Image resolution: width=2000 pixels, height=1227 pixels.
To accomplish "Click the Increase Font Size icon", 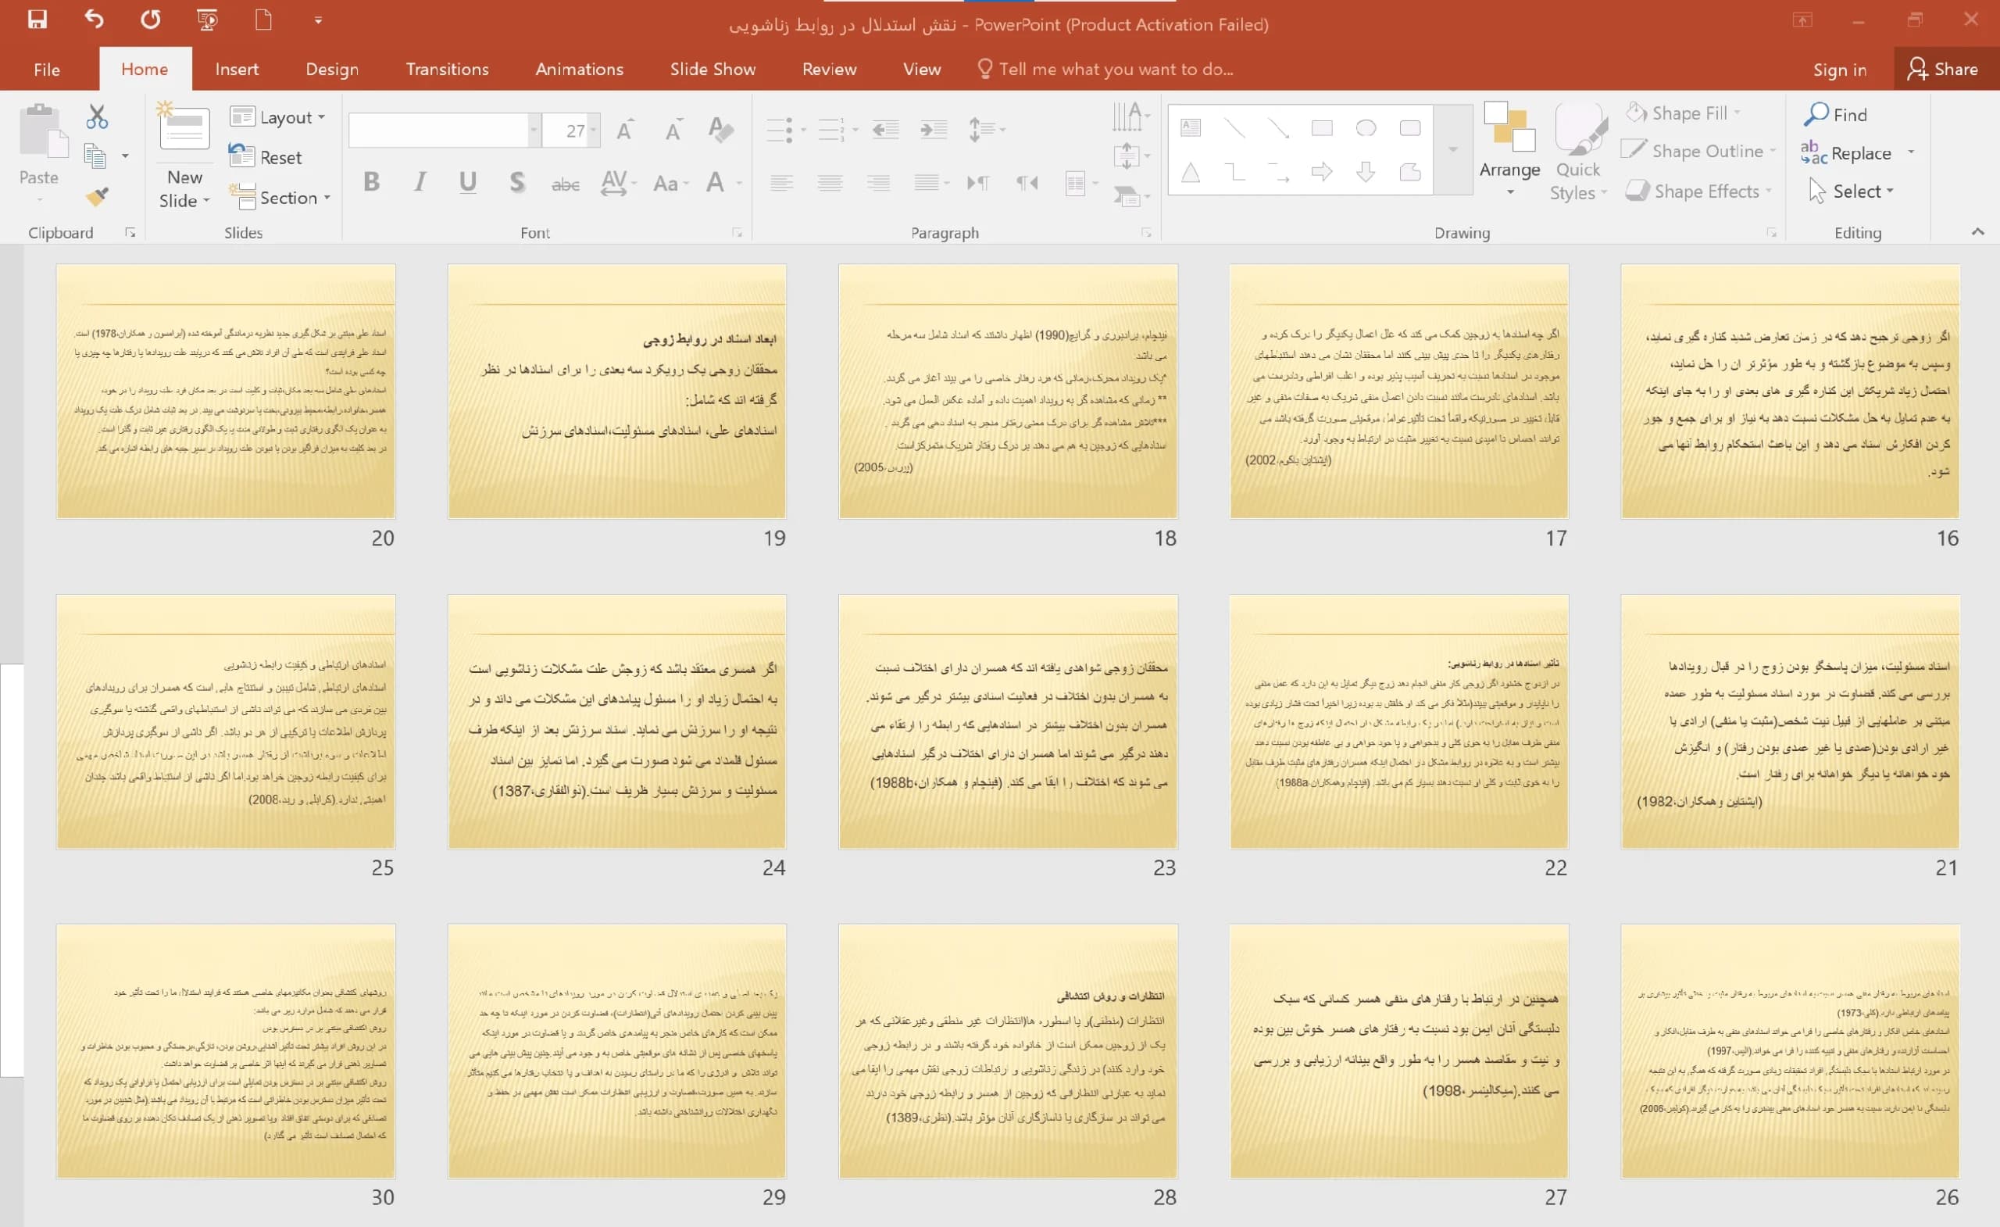I will click(624, 130).
